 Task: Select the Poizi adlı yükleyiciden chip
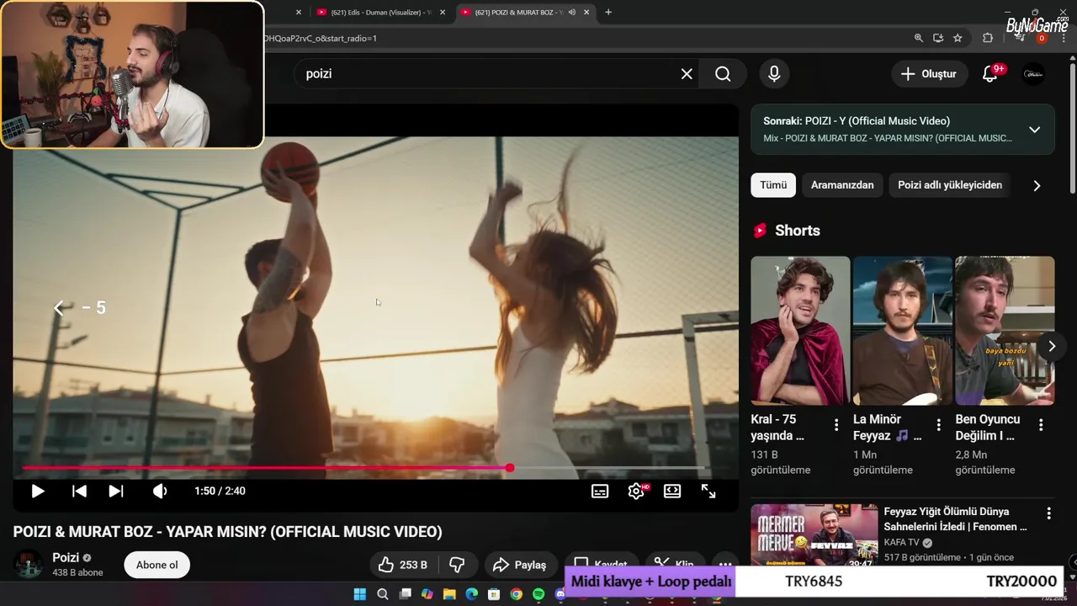tap(950, 185)
